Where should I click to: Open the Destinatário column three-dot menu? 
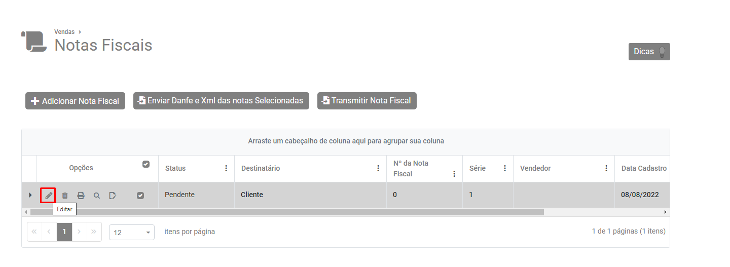378,168
